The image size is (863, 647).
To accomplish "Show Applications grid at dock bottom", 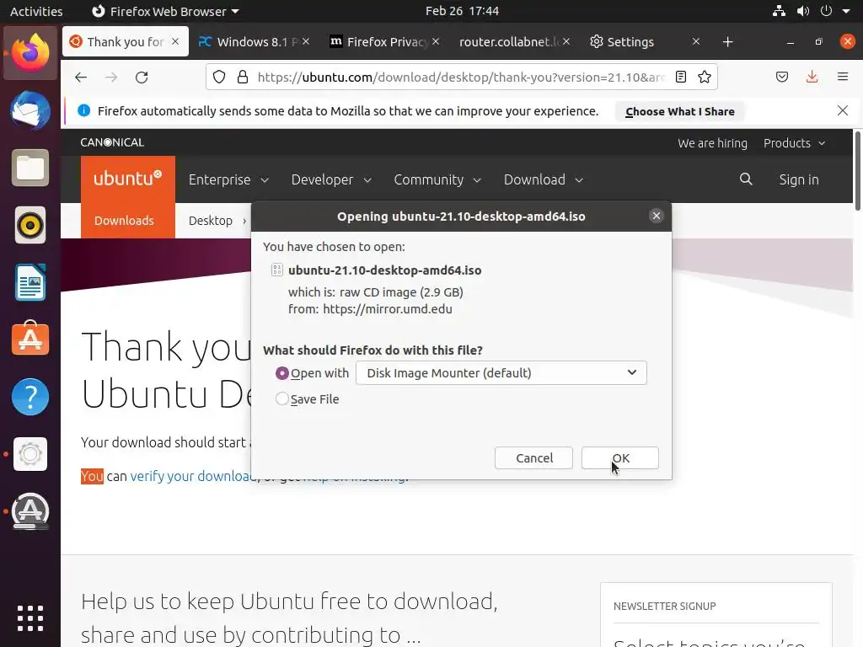I will pyautogui.click(x=30, y=618).
